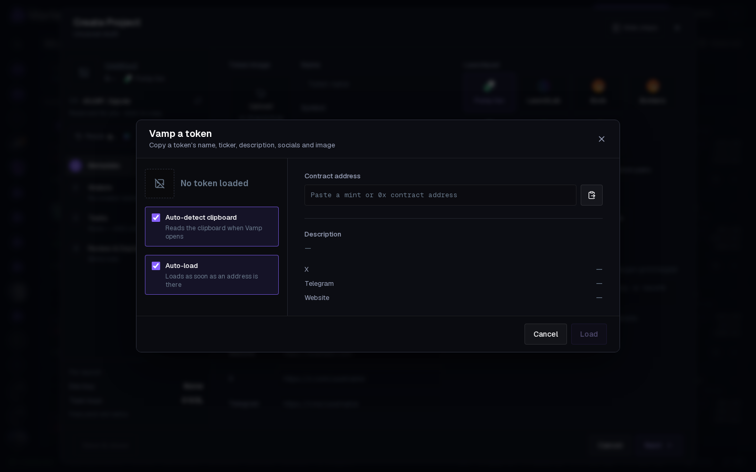Click the no-token image placeholder
Screen dimensions: 756x472
[x=160, y=184]
